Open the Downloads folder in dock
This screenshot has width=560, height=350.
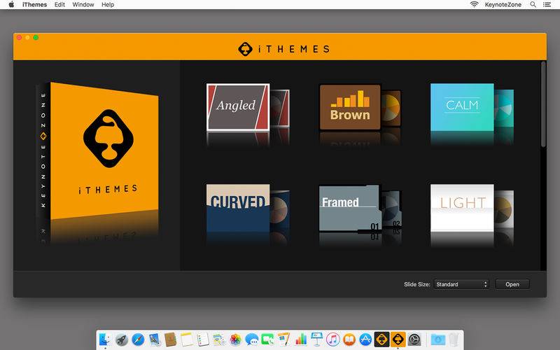(x=438, y=339)
